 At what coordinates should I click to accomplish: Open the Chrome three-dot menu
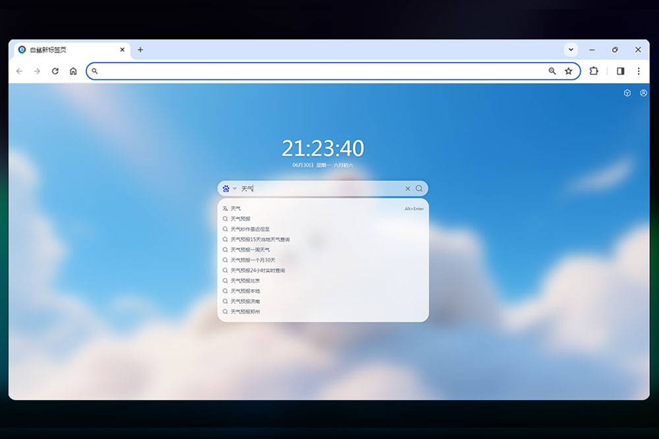pyautogui.click(x=638, y=71)
